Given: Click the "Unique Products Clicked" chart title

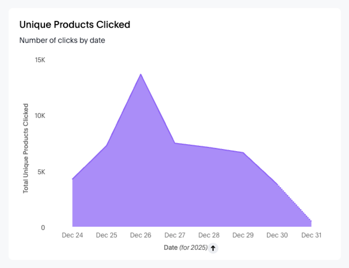Looking at the screenshot, I should [x=75, y=25].
